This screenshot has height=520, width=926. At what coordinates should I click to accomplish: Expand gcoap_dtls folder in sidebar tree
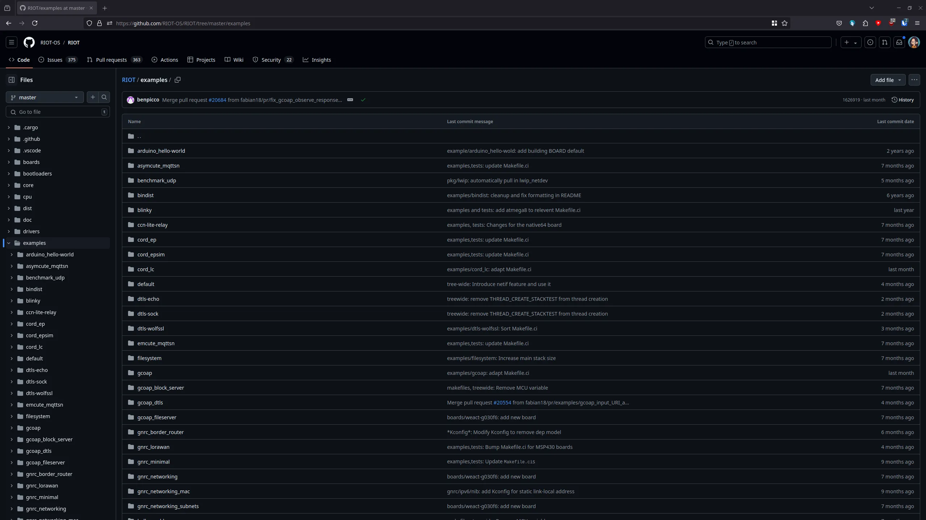(x=12, y=451)
